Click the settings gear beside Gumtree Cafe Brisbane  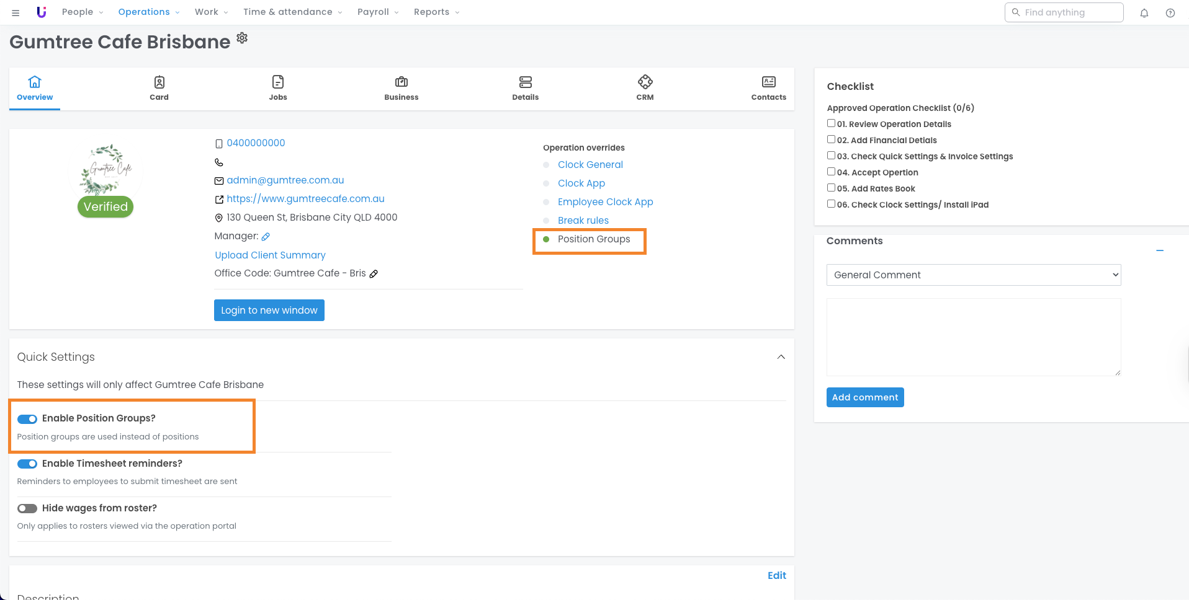pyautogui.click(x=242, y=38)
